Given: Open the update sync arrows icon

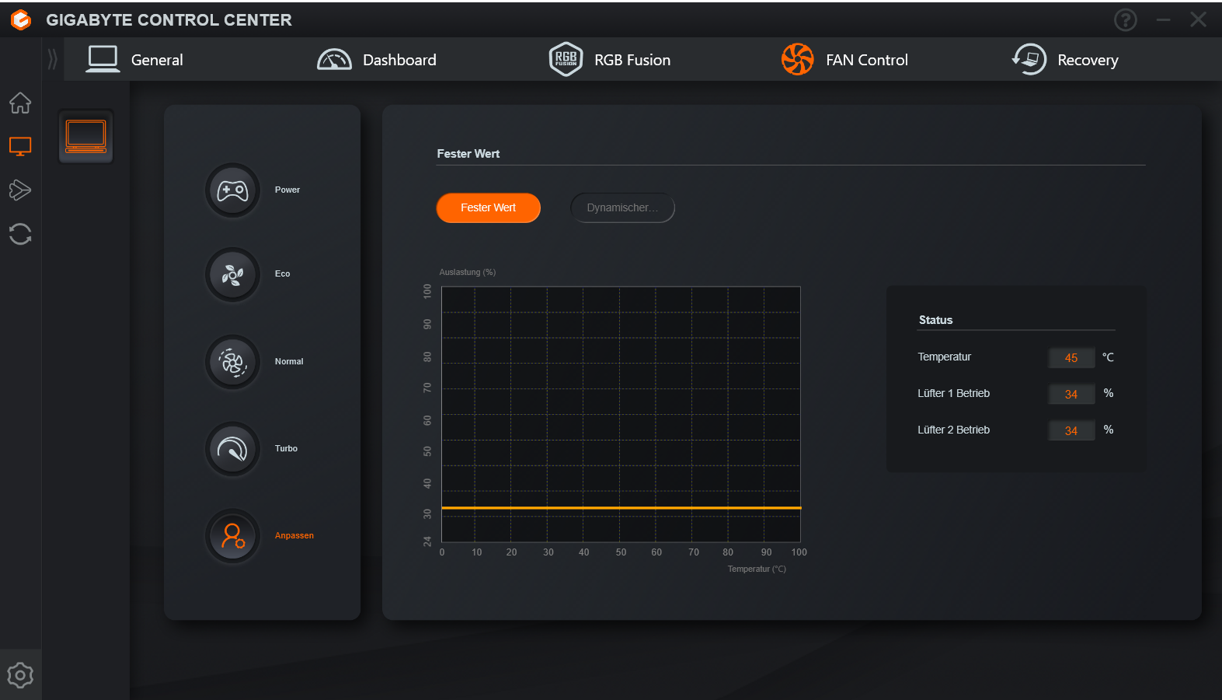Looking at the screenshot, I should tap(20, 234).
